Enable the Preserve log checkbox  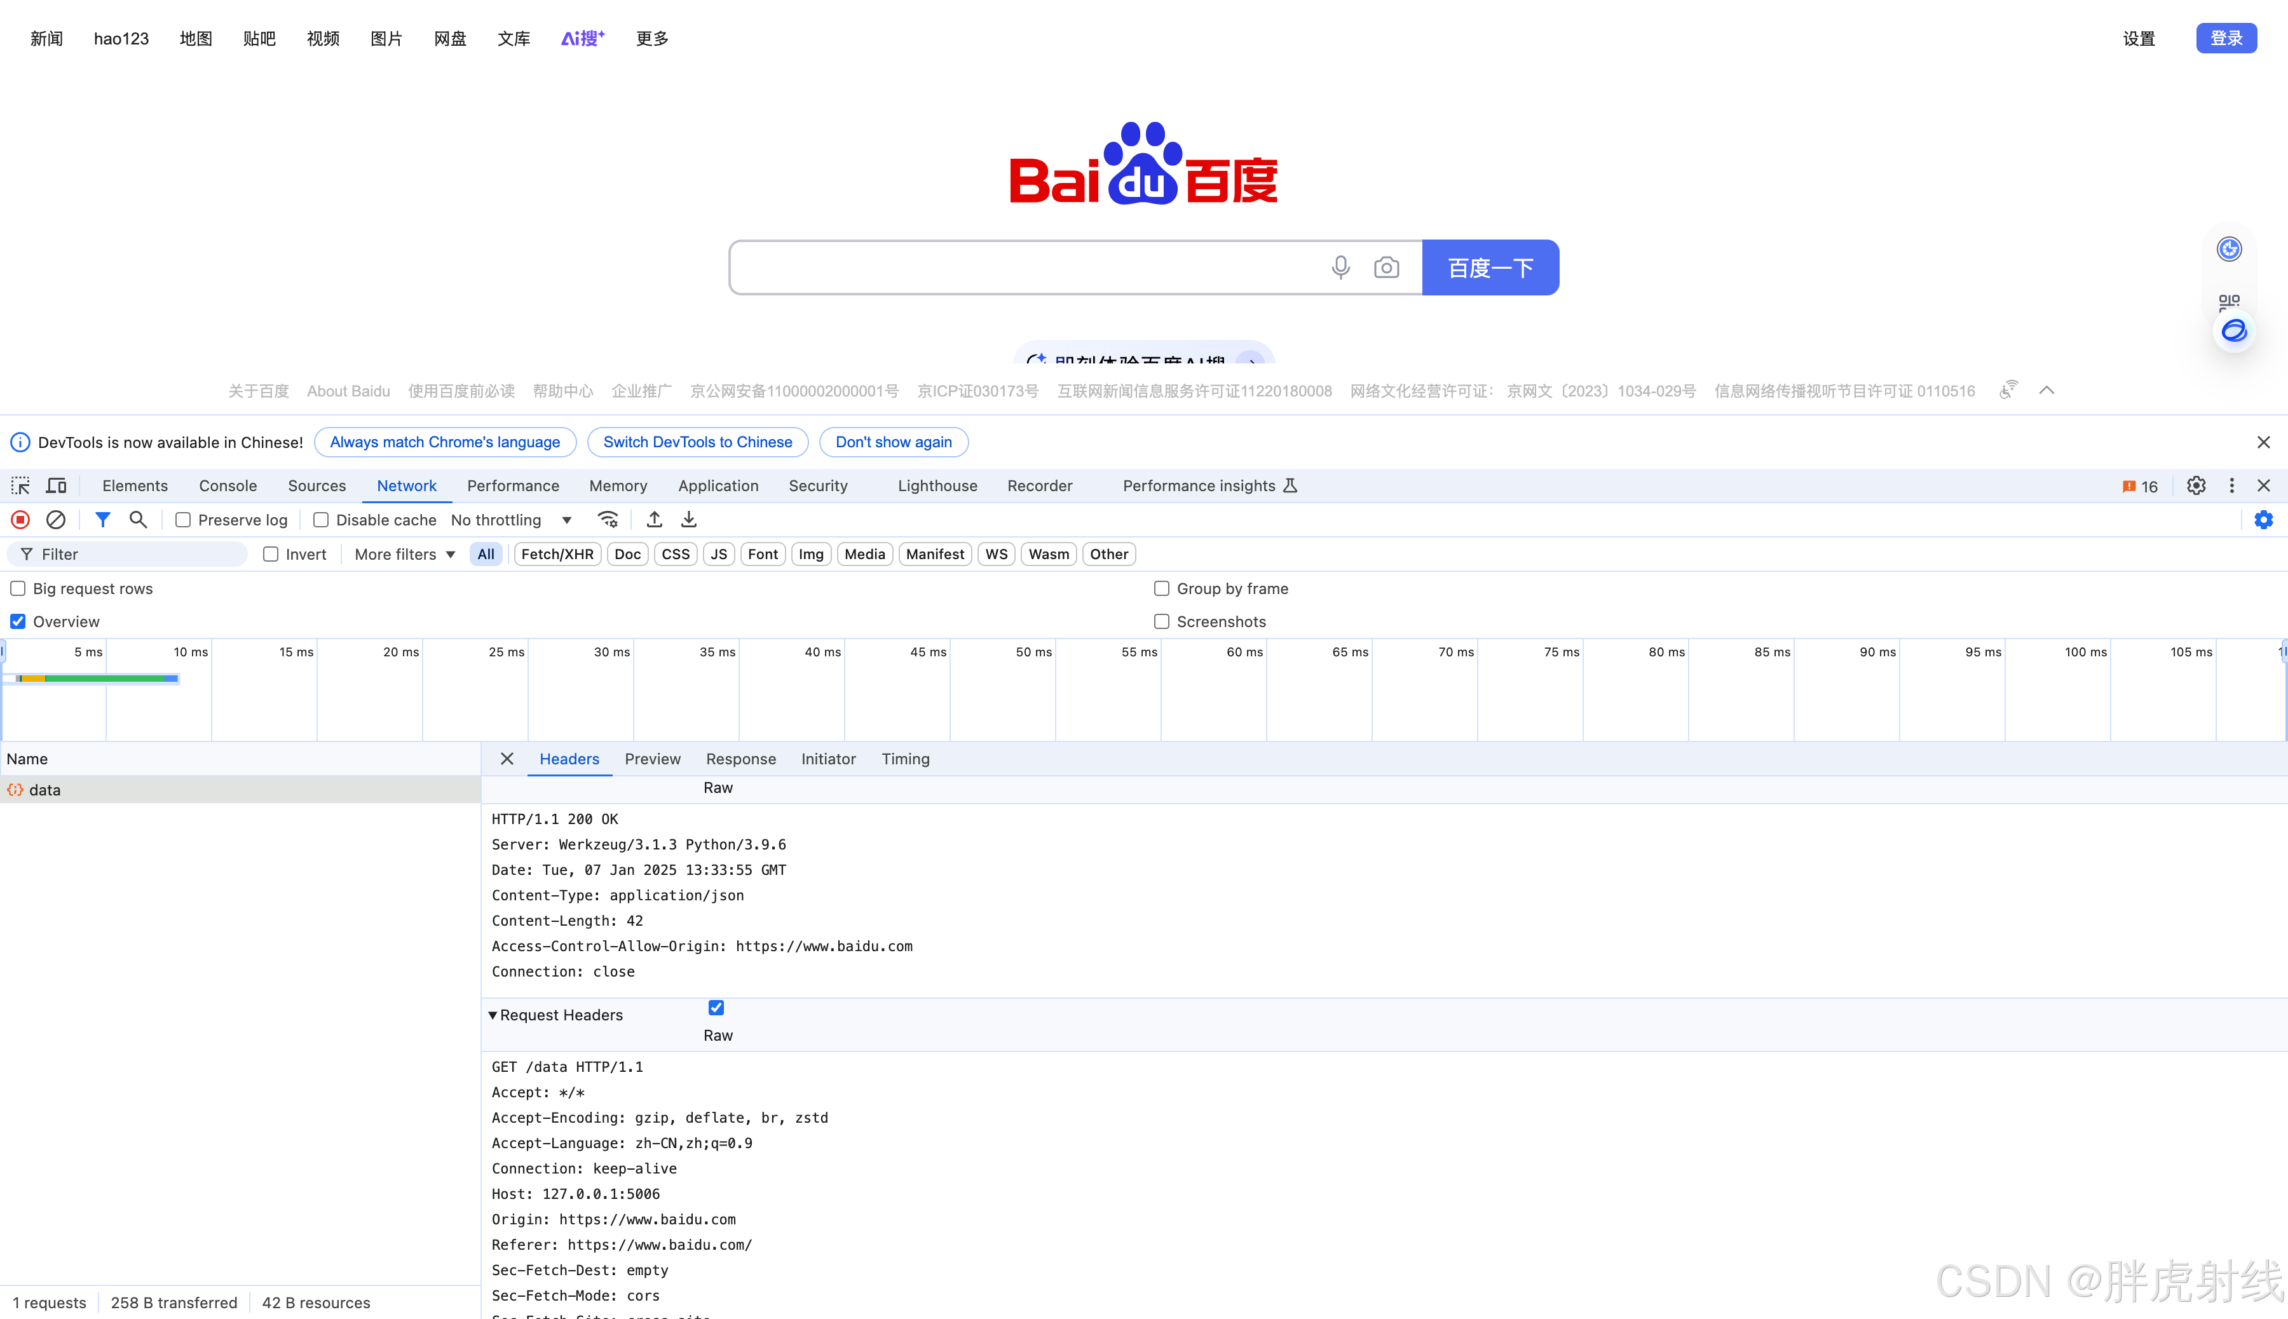183,520
